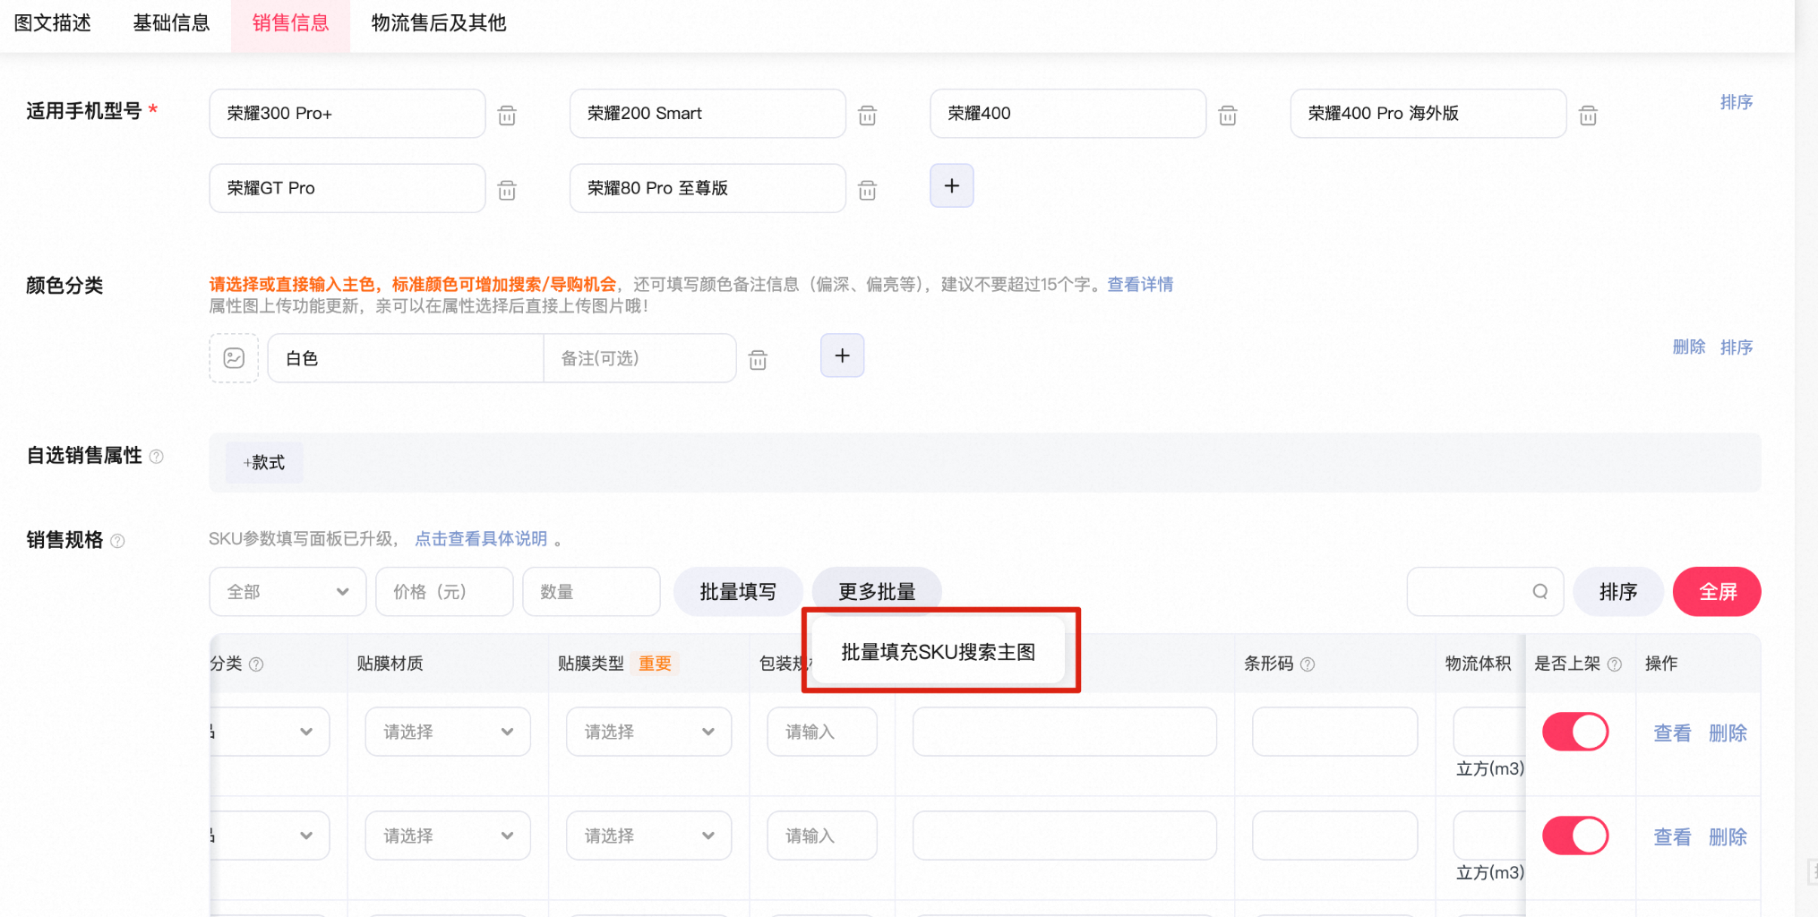
Task: Open the 更多批量 menu
Action: coord(877,592)
